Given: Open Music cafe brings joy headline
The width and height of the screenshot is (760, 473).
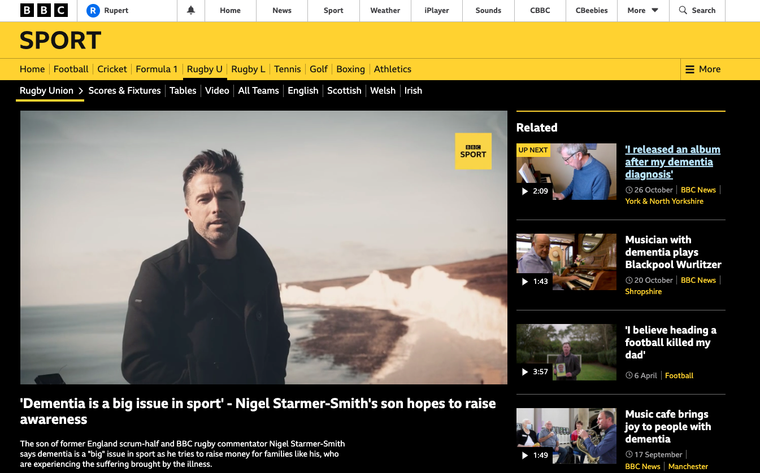Looking at the screenshot, I should pyautogui.click(x=668, y=427).
